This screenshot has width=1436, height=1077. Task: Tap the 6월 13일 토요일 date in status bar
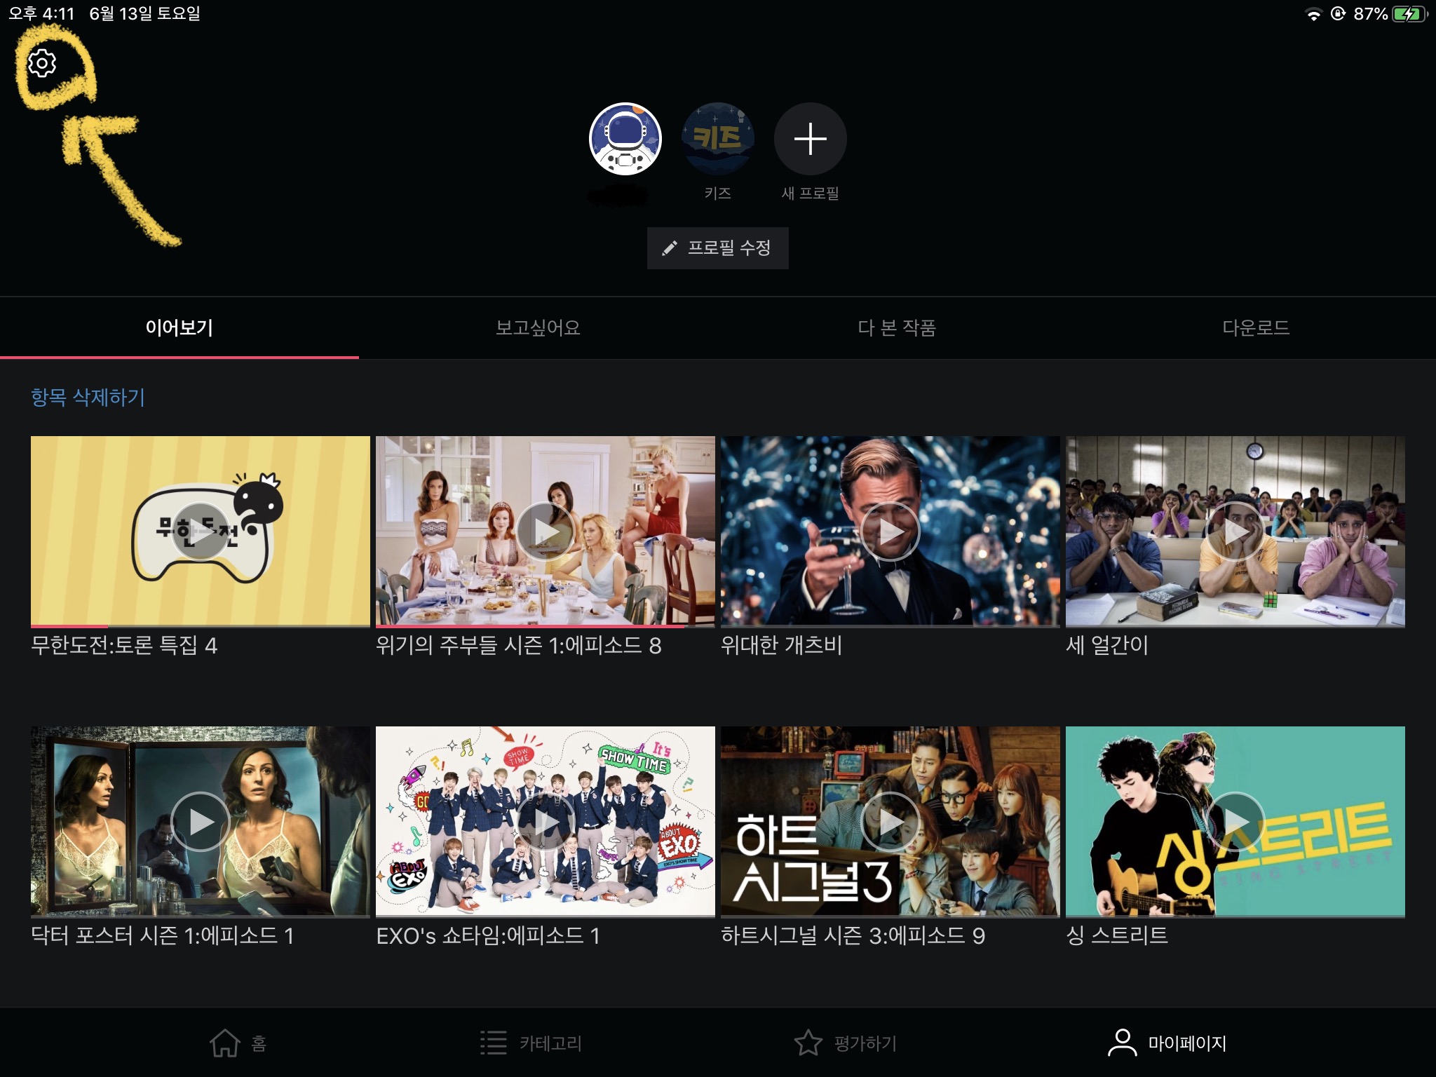pos(145,13)
